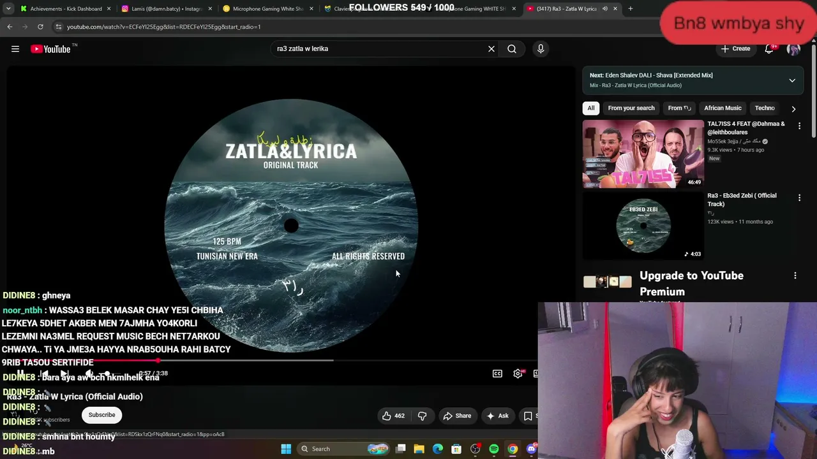Open the account avatar menu
Screen dimensions: 817x459
click(x=793, y=49)
